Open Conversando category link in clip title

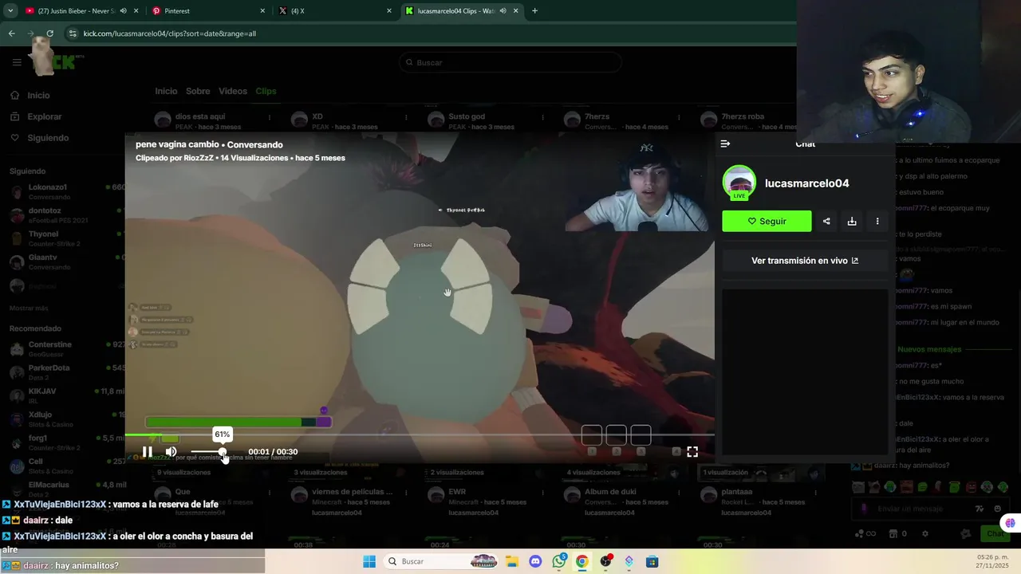pos(254,144)
